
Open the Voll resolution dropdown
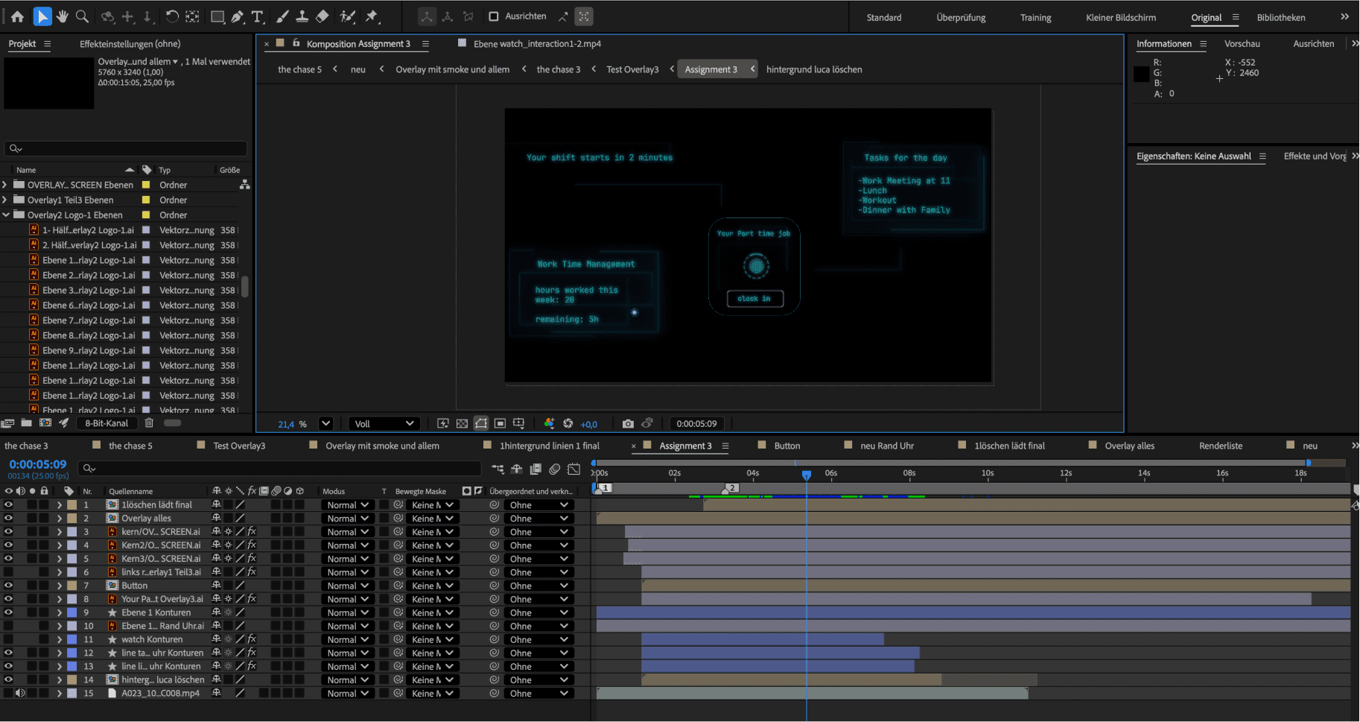384,423
